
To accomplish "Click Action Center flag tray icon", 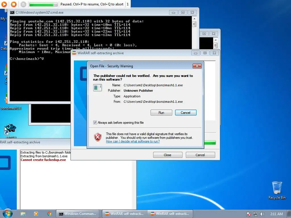I will tap(248, 214).
